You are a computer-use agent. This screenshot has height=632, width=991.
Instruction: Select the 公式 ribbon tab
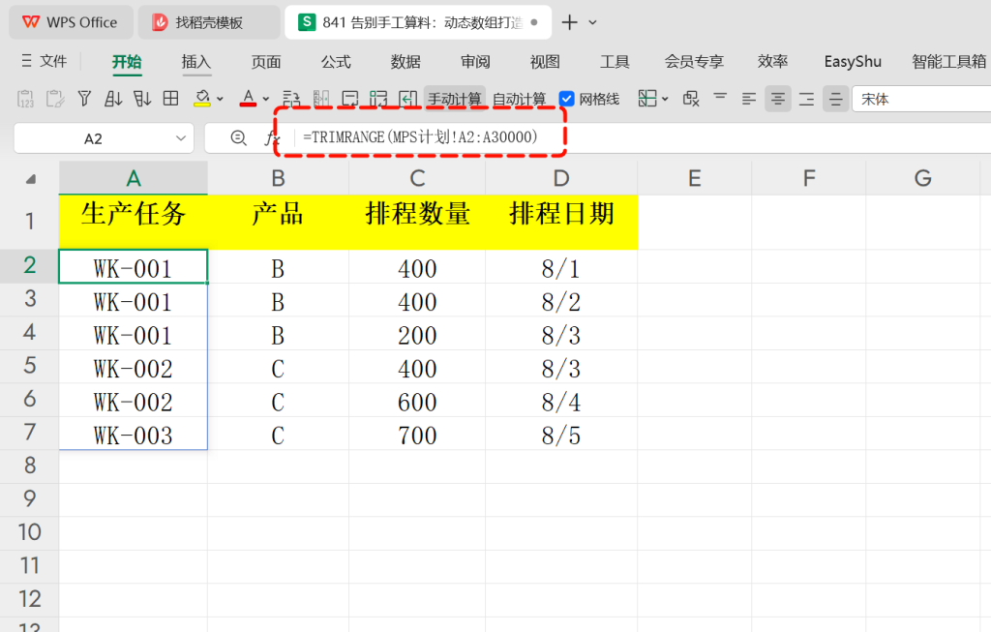(x=336, y=61)
